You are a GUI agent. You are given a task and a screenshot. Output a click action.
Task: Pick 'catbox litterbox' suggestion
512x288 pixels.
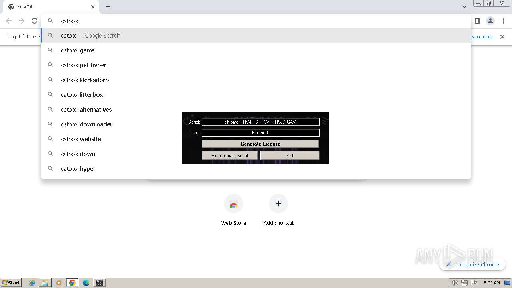point(256,95)
